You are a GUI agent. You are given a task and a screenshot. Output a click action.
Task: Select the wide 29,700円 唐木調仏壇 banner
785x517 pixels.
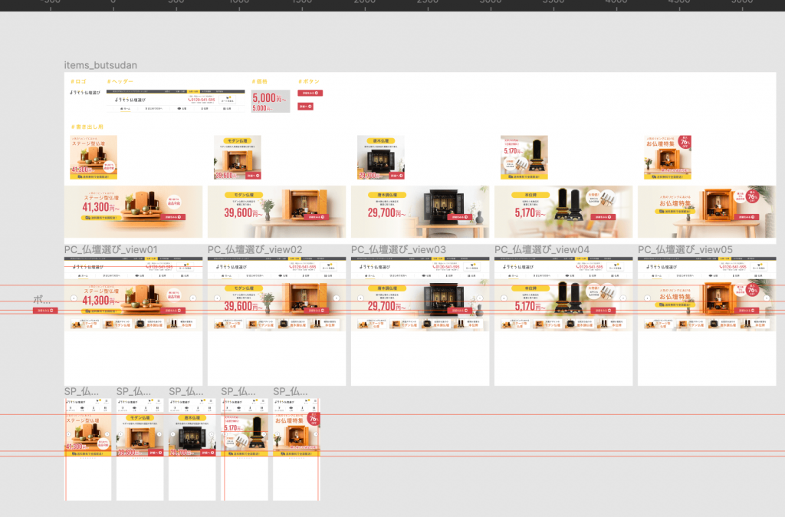coord(420,212)
